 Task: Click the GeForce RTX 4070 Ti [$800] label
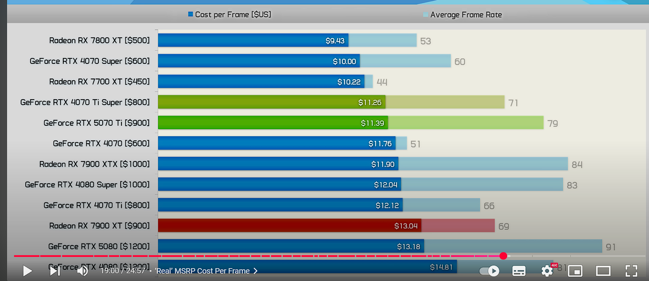[96, 205]
